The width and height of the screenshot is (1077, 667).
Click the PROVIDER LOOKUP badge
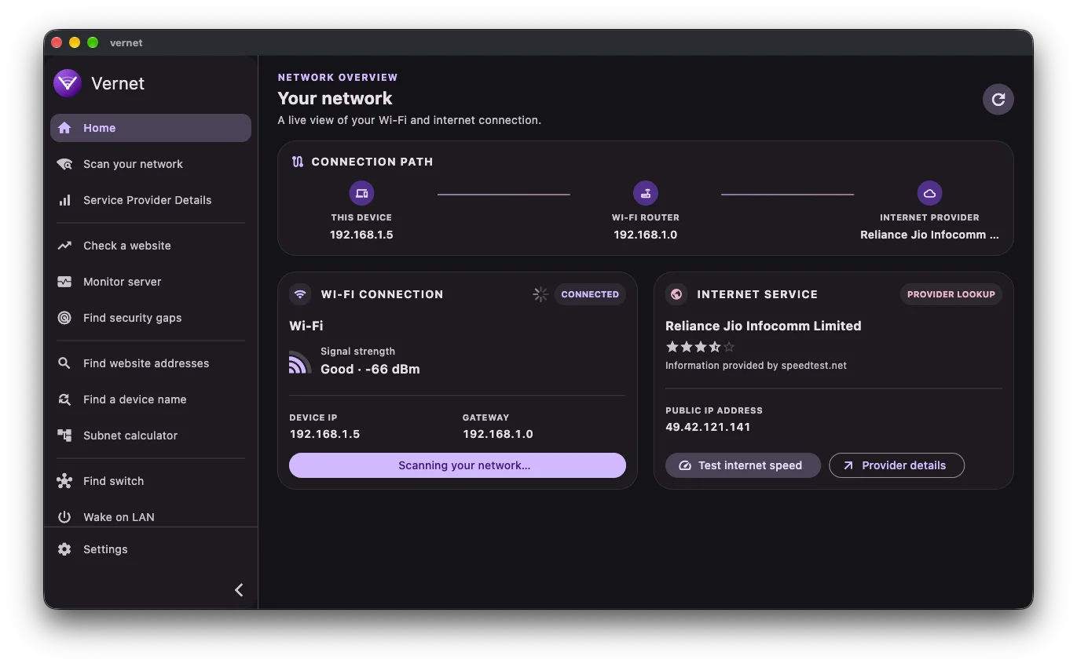(x=951, y=294)
